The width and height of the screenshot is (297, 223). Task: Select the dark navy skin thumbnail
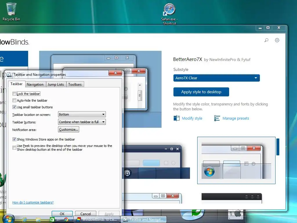click(157, 162)
